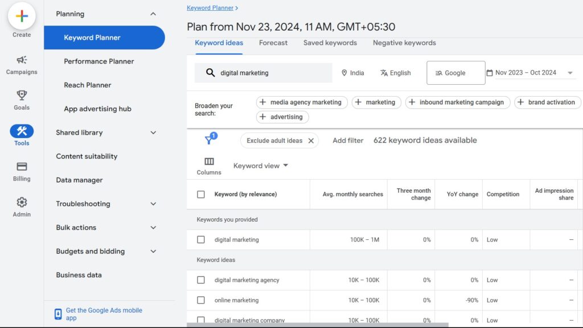Click '622 keyword ideas available' text
This screenshot has height=328, width=583.
pyautogui.click(x=425, y=140)
